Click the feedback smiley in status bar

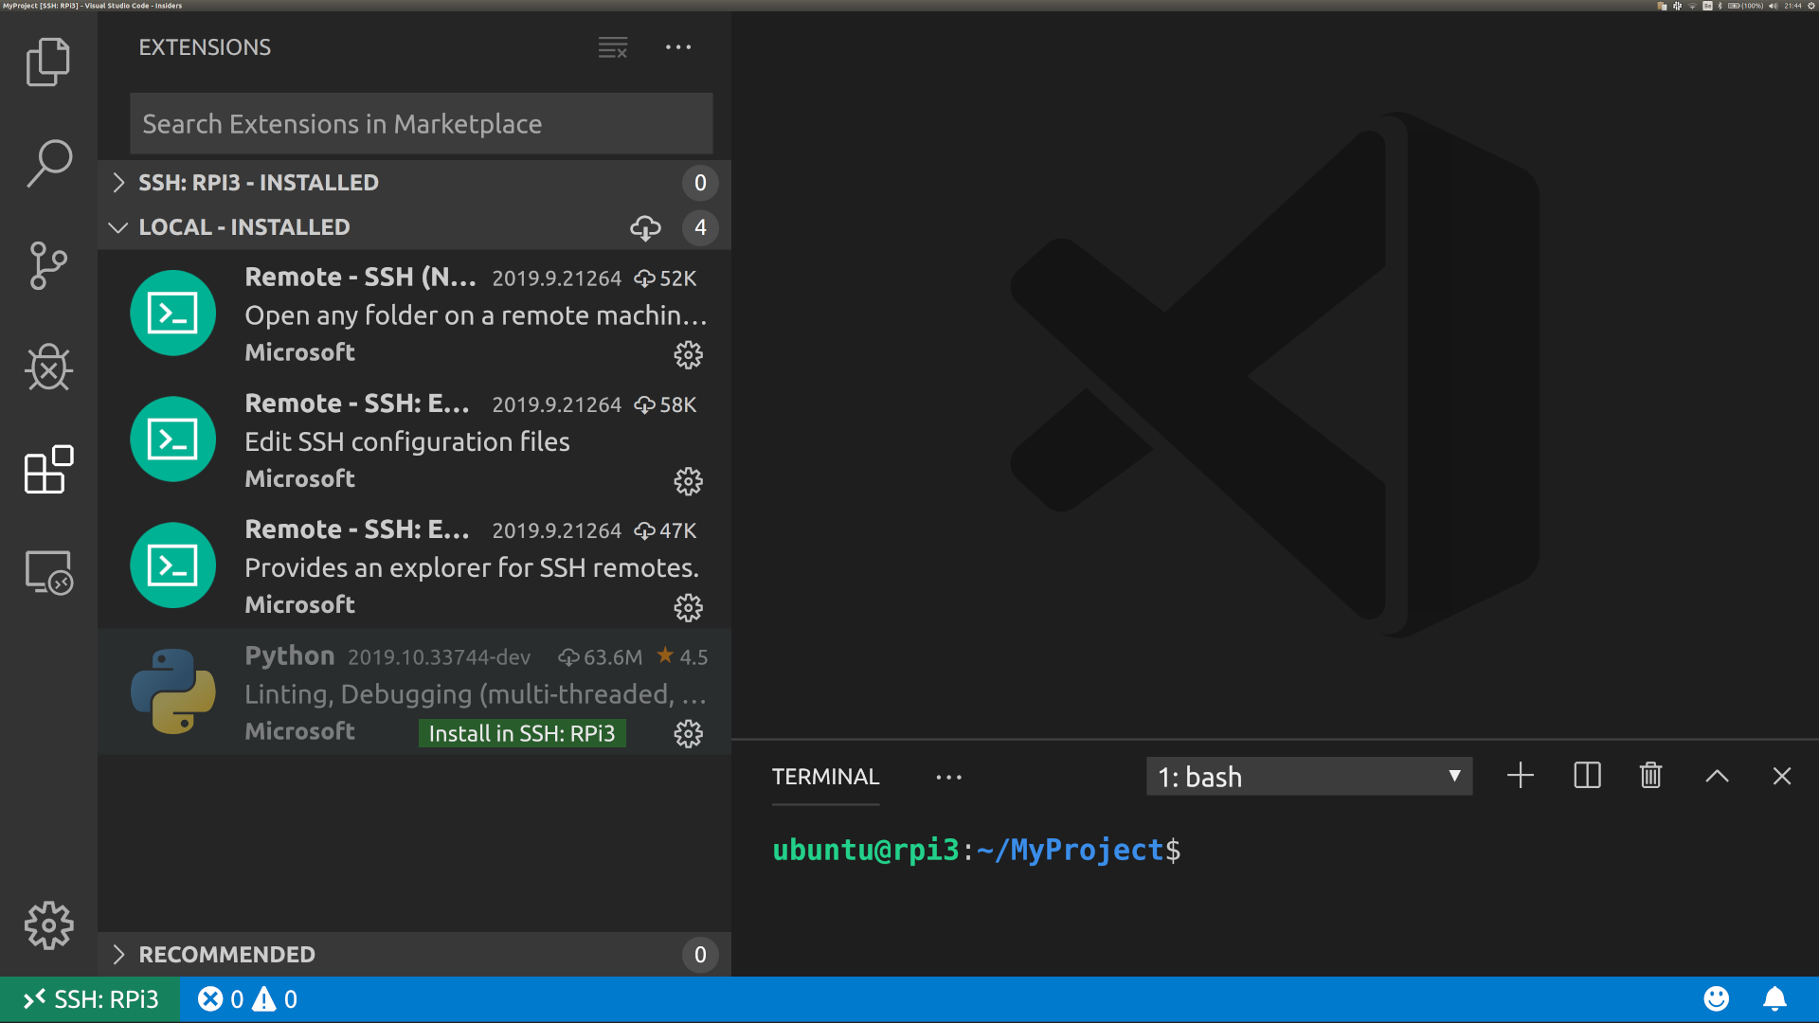click(1716, 999)
